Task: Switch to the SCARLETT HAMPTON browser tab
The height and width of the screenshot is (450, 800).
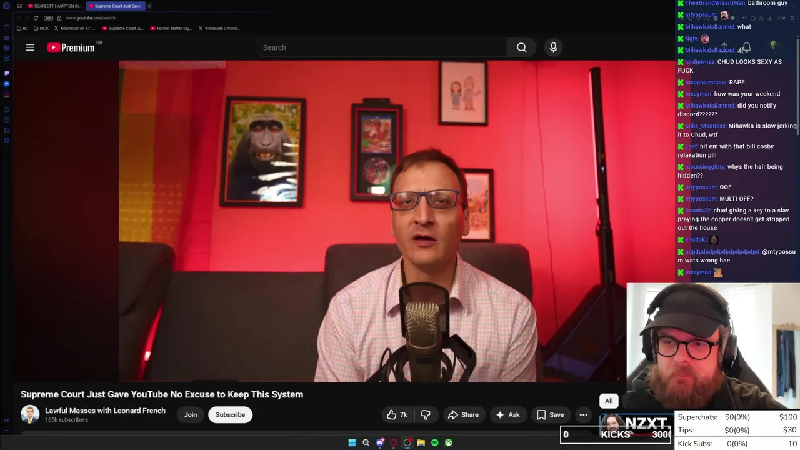Action: click(54, 6)
